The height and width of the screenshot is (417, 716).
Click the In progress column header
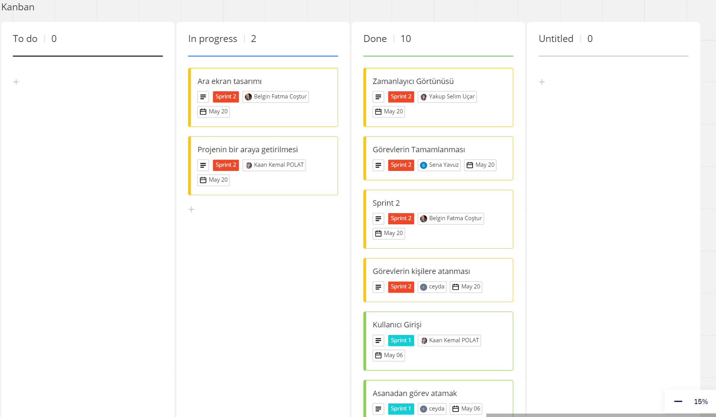(212, 39)
